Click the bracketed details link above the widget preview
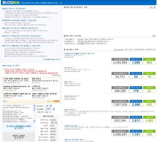This screenshot has width=157, height=142. point(56,75)
